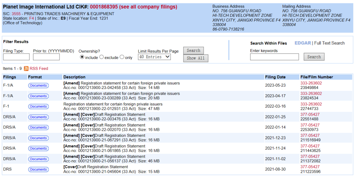The height and width of the screenshot is (178, 357).
Task: Open file number 377-05427 for film 211223596
Action: 310,167
